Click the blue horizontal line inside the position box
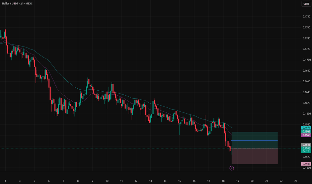Screen dimensions: 312x184 tap(254, 141)
